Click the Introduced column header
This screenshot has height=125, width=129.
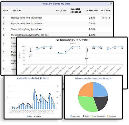coord(92,11)
